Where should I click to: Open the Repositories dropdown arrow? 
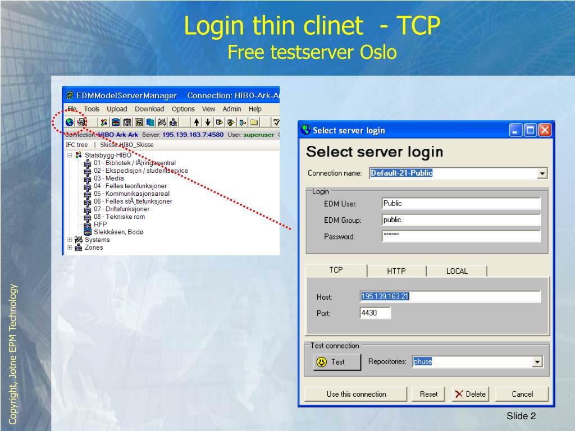pyautogui.click(x=537, y=362)
